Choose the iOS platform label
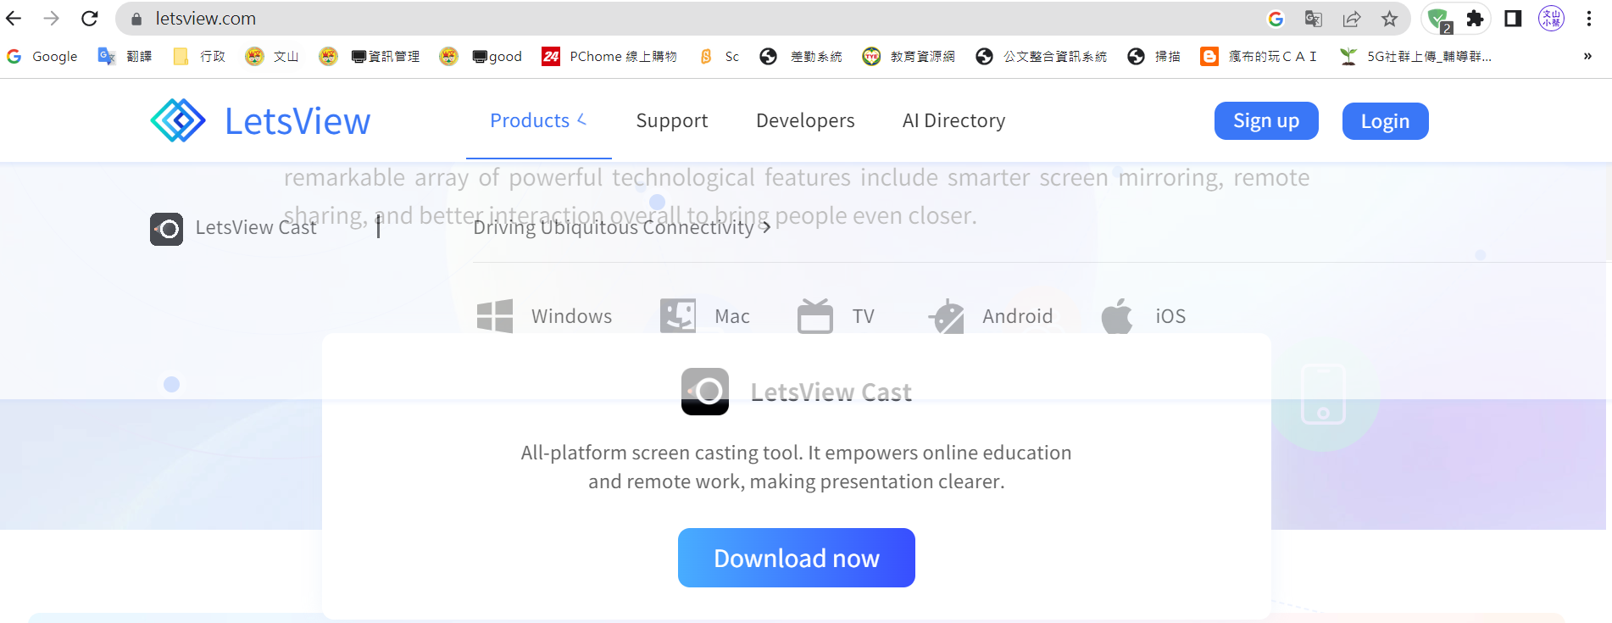 [1170, 316]
